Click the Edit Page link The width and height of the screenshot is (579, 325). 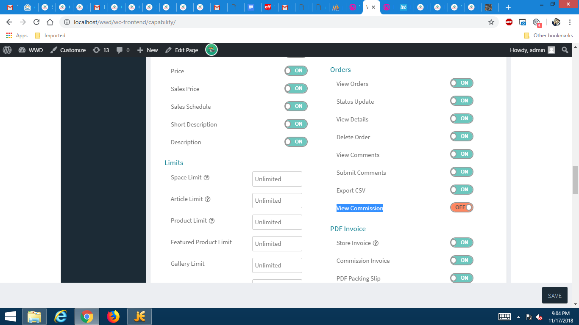(x=181, y=50)
